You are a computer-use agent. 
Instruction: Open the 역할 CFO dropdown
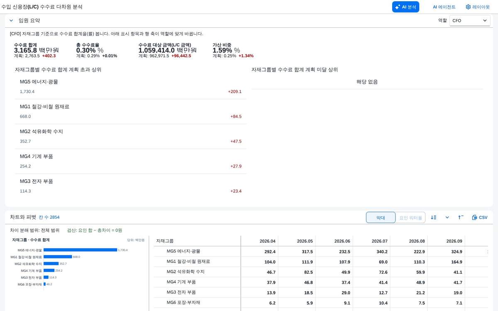click(470, 20)
